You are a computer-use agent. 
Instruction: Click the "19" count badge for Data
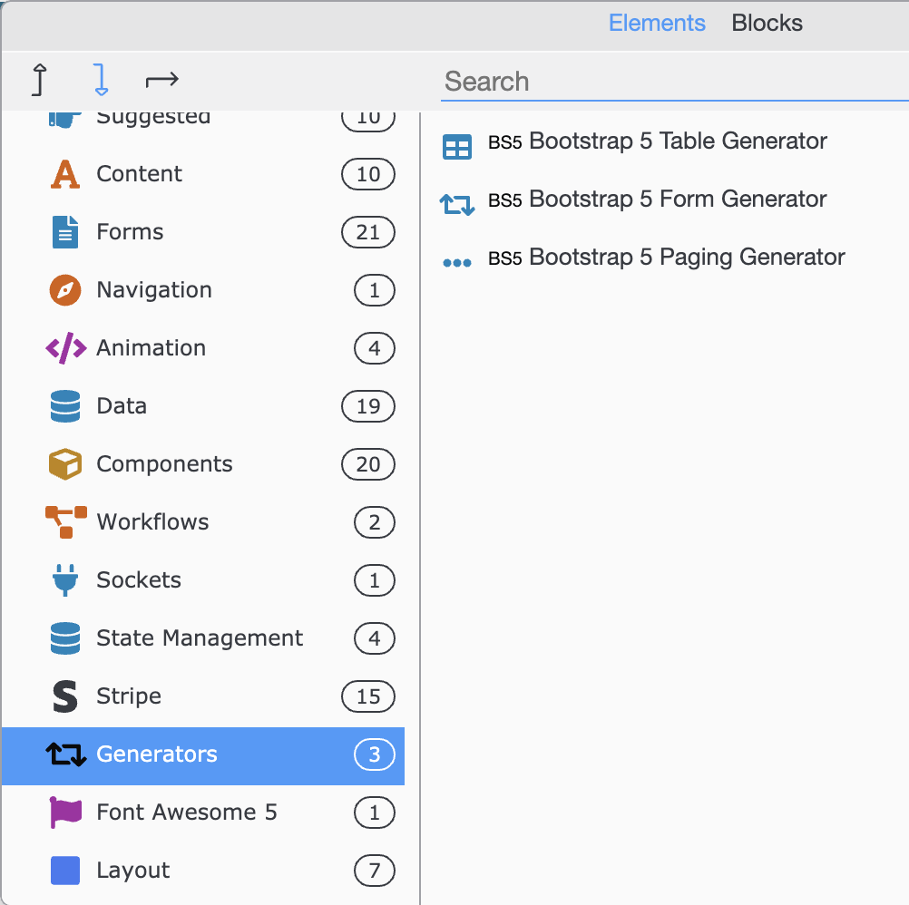(x=368, y=406)
